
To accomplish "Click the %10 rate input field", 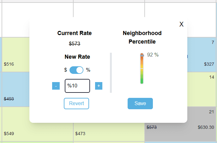I will click(77, 86).
